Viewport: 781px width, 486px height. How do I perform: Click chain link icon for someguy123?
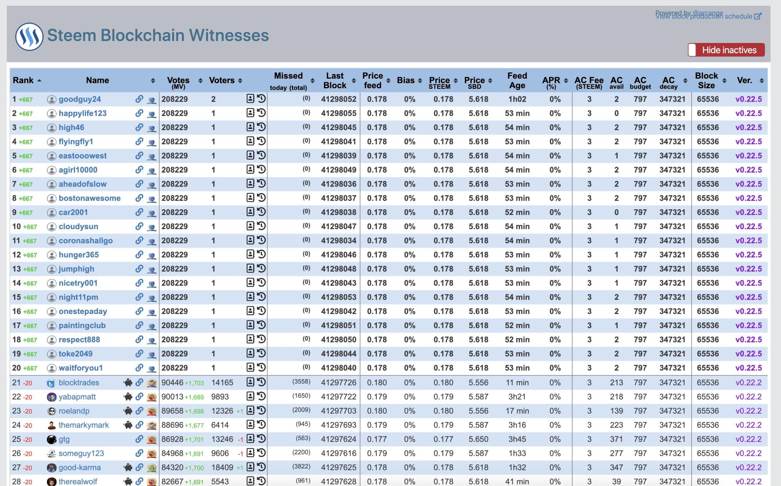click(x=139, y=453)
